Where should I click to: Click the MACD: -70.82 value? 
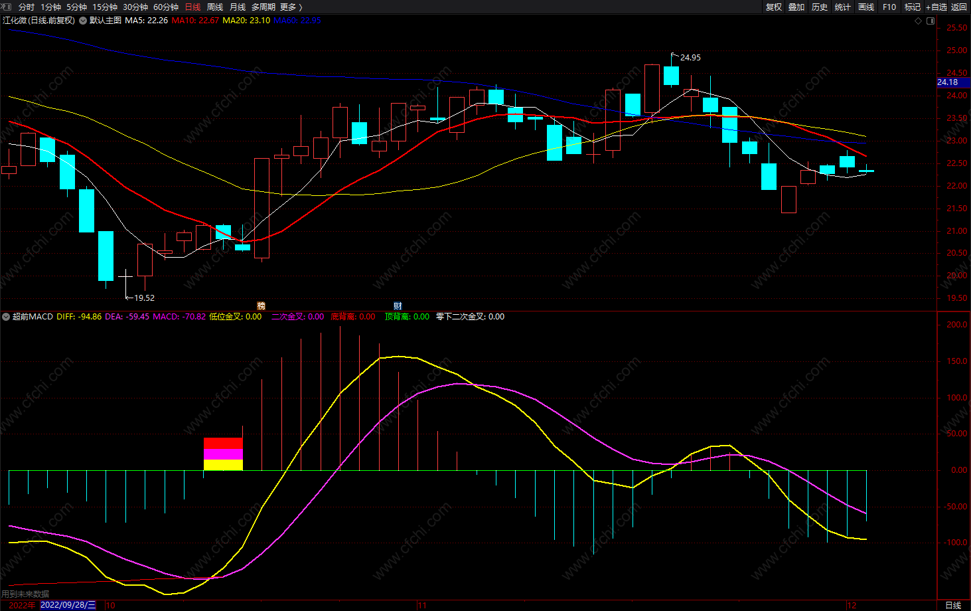[x=179, y=317]
